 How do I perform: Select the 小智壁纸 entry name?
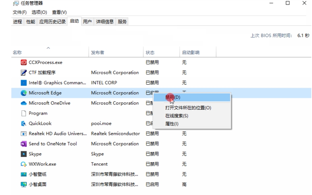point(37,174)
